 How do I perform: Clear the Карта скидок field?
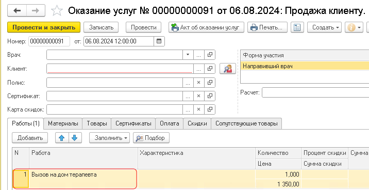tap(198, 109)
